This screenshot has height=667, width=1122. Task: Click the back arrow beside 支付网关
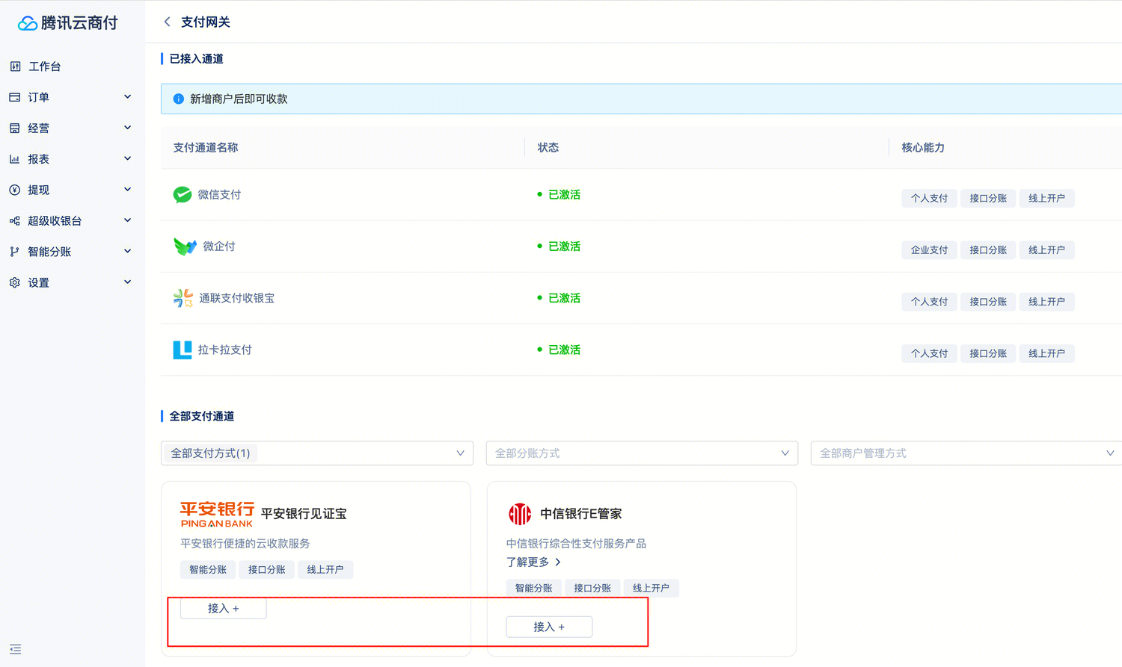pos(167,22)
